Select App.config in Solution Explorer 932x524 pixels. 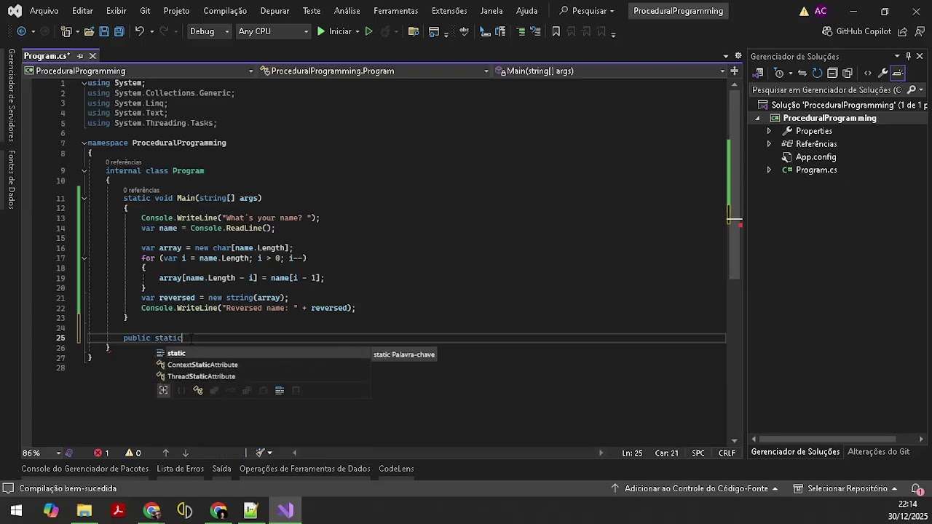815,157
